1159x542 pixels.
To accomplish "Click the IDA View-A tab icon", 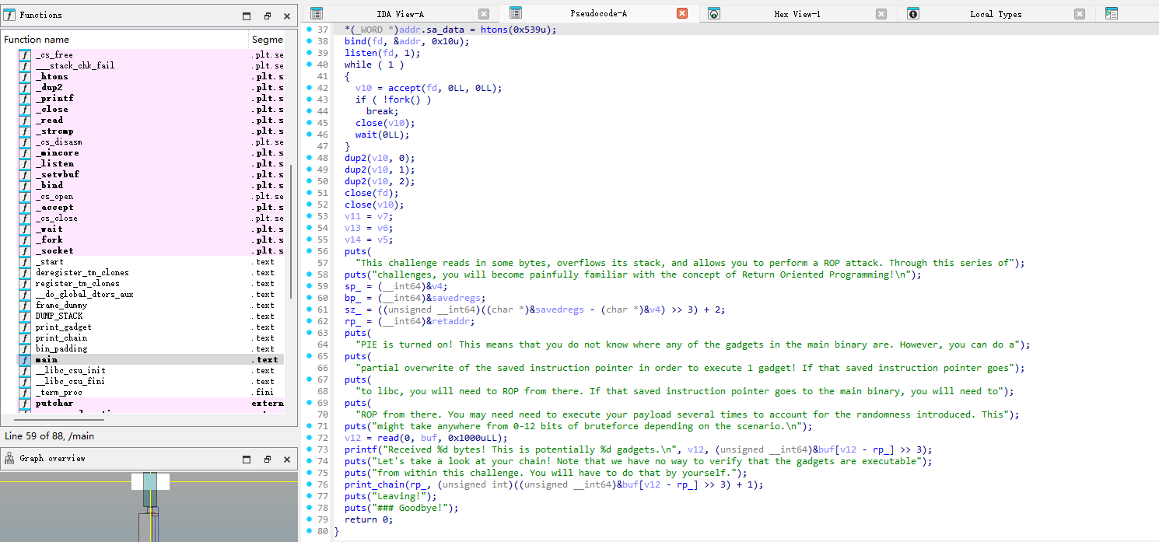I will (x=316, y=14).
